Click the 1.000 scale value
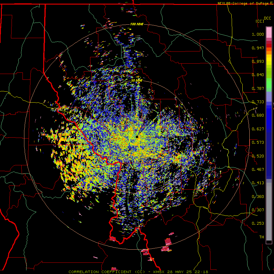274x274 pixels. (258, 34)
